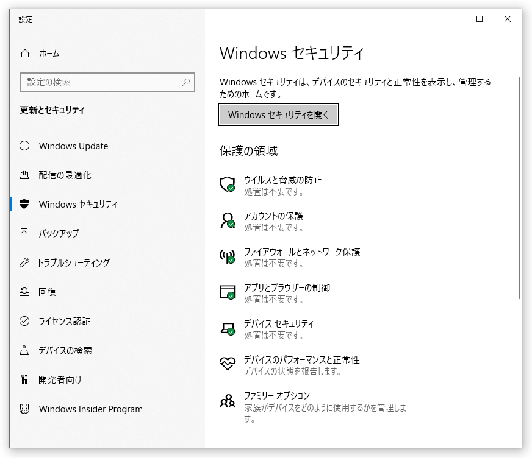Viewport: 532px width, 458px height.
Task: Click Windows セキュリティを開く button
Action: point(278,114)
